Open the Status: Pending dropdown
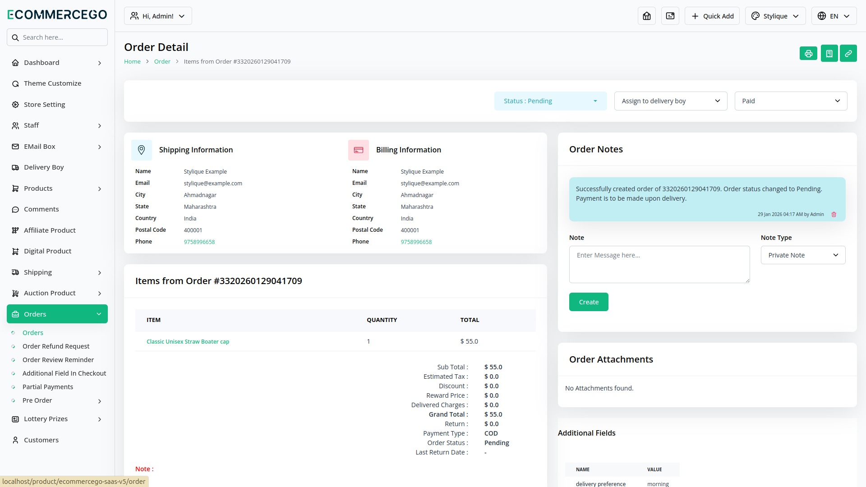866x487 pixels. click(x=550, y=101)
